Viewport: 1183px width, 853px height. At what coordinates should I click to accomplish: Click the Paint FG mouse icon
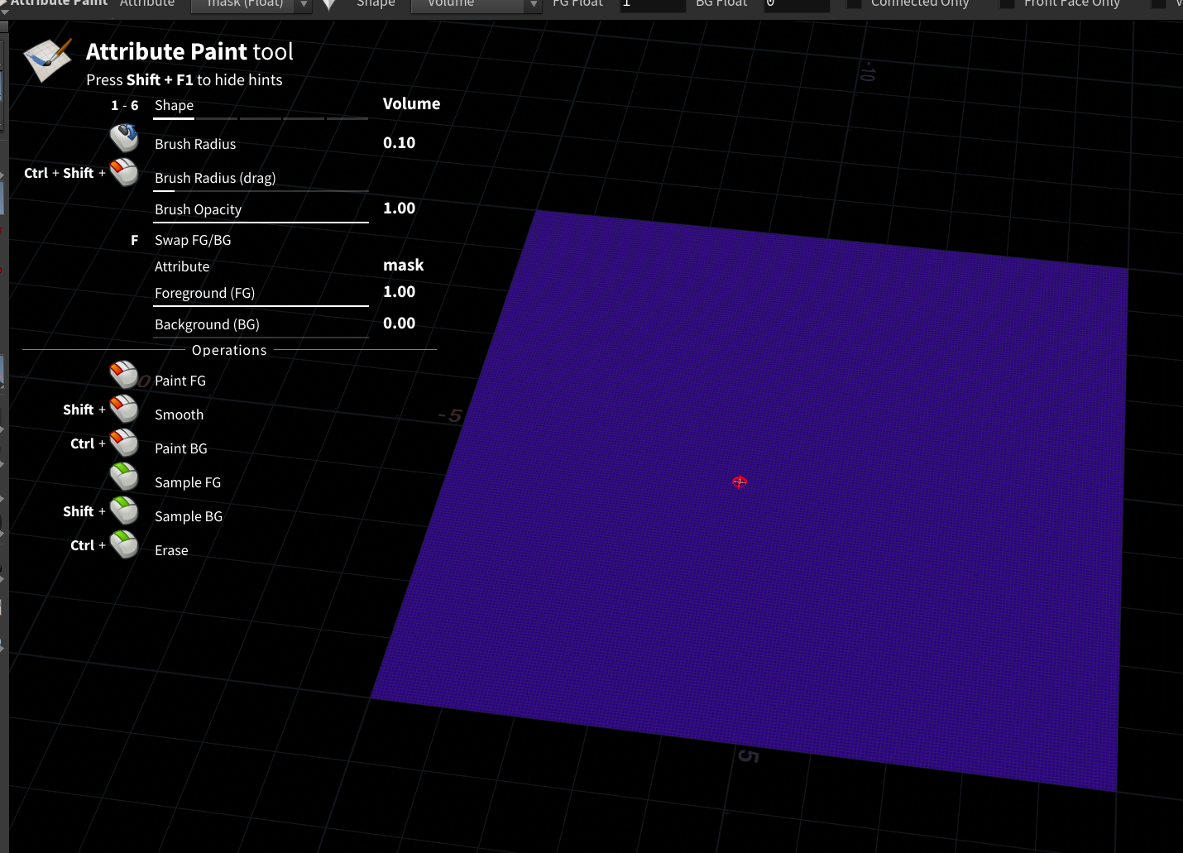(x=124, y=375)
